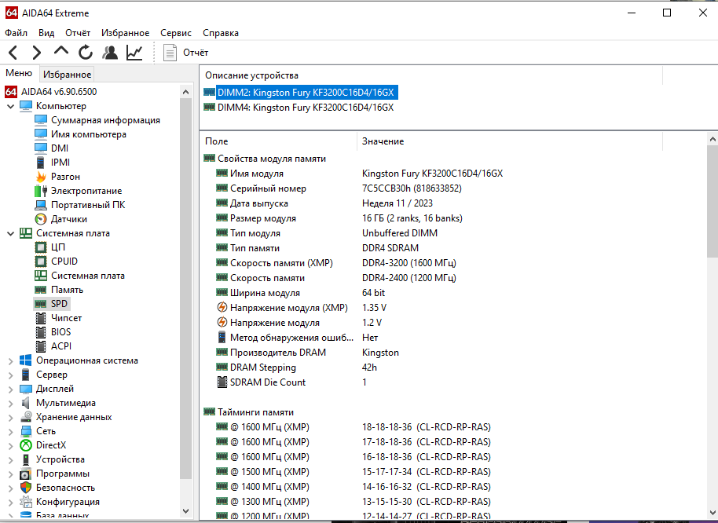Go back with the left arrow toolbar button
The width and height of the screenshot is (718, 523).
13,53
